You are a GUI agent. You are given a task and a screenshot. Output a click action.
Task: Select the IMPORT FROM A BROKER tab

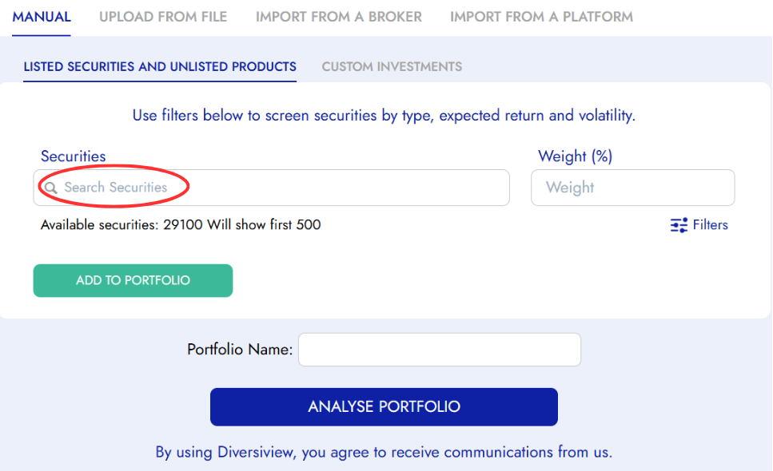pyautogui.click(x=339, y=17)
